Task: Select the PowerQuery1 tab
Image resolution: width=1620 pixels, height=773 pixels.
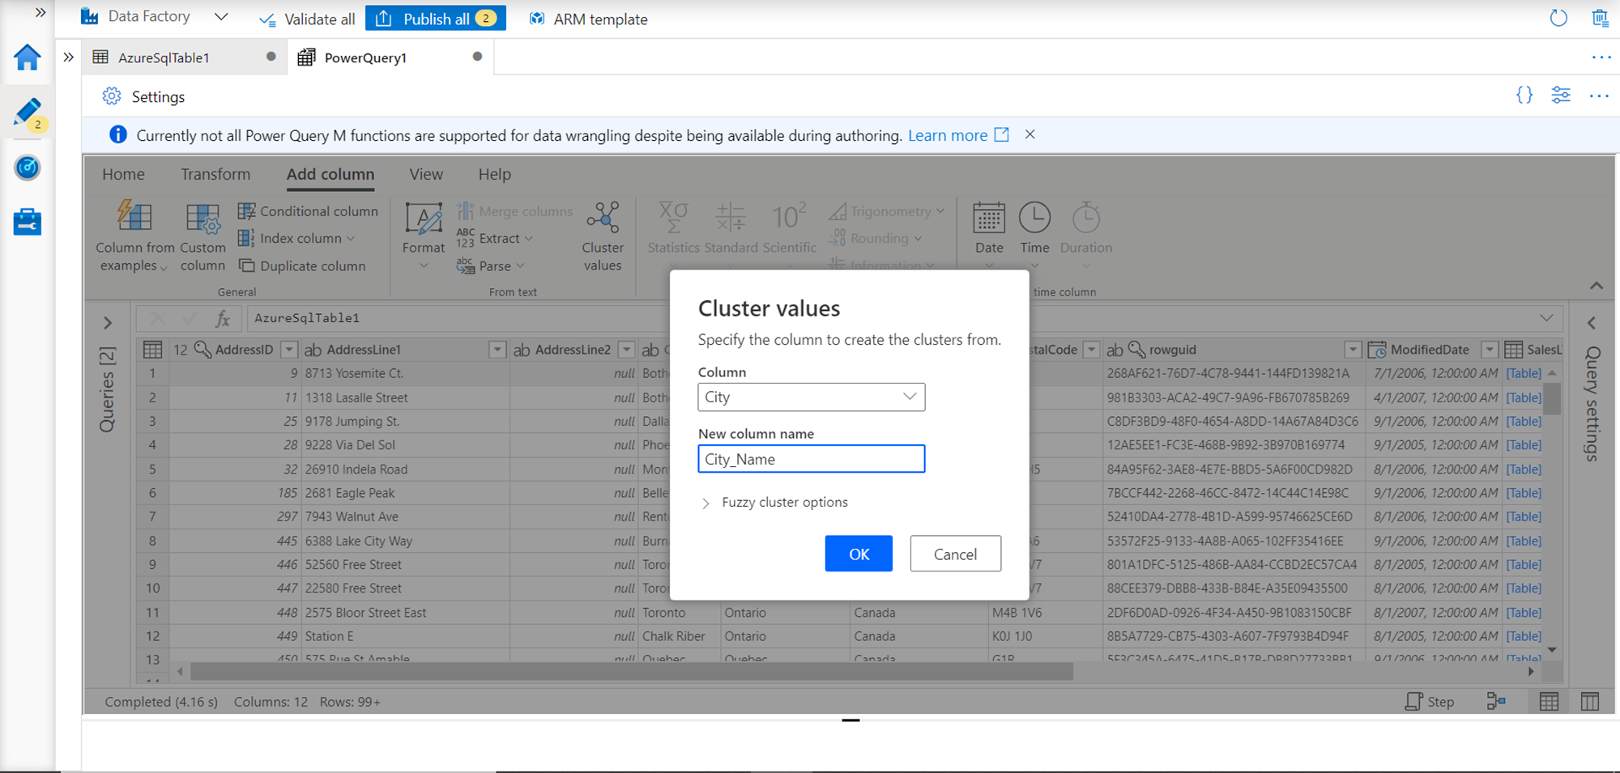Action: 390,57
